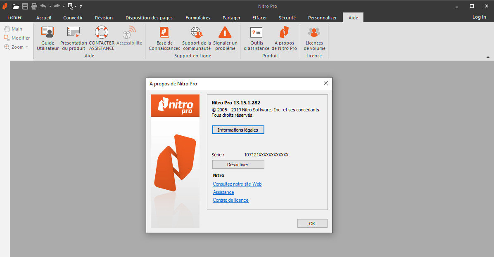Click the serial number 107121XXXXXXXXXXXXX
Screen dimensions: 494x257
266,155
